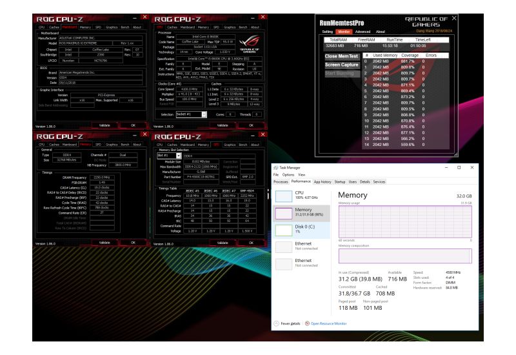516x355 pixels.
Task: Click the Resource Monitor icon in Task Manager
Action: pos(307,323)
